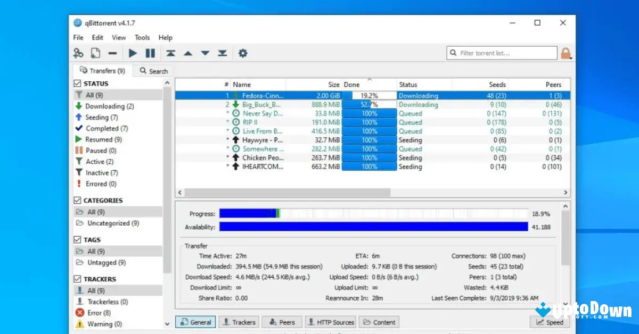Click the add torrent link icon
Viewport: 639px width, 334px height.
pos(78,53)
